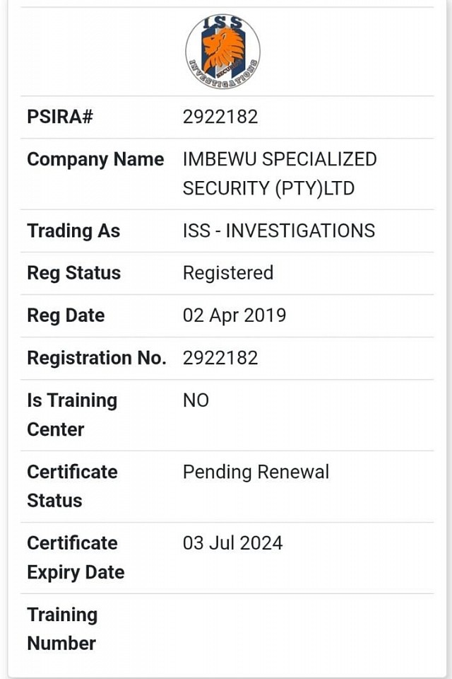Click the Reg Date label
The image size is (452, 679).
(66, 315)
